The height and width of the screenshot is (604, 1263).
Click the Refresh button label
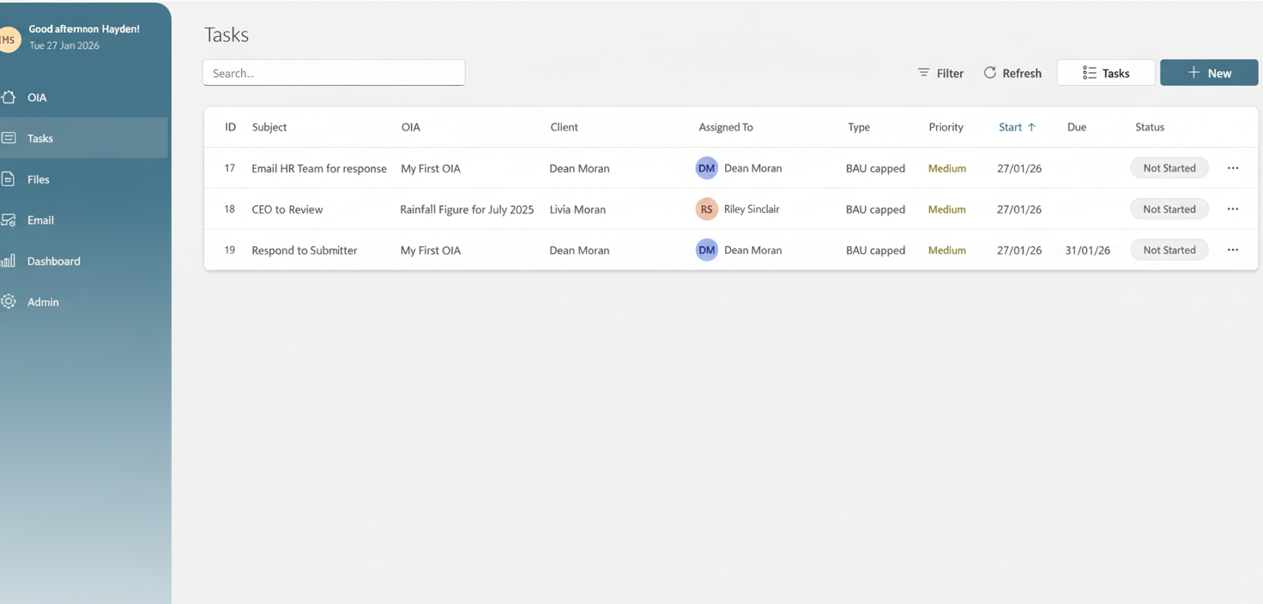[x=1022, y=74]
